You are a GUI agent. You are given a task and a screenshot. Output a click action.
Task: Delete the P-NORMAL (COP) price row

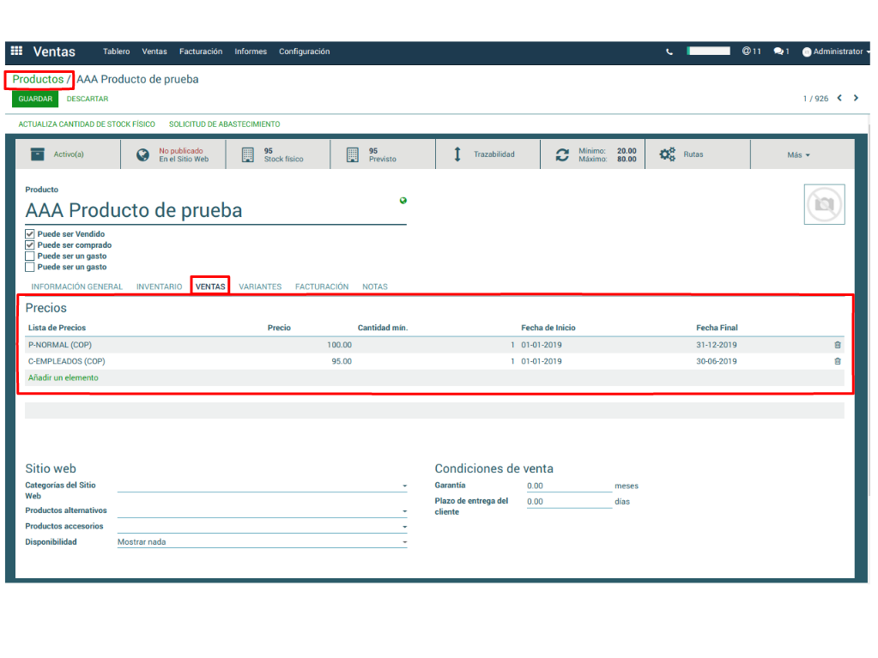tap(838, 345)
